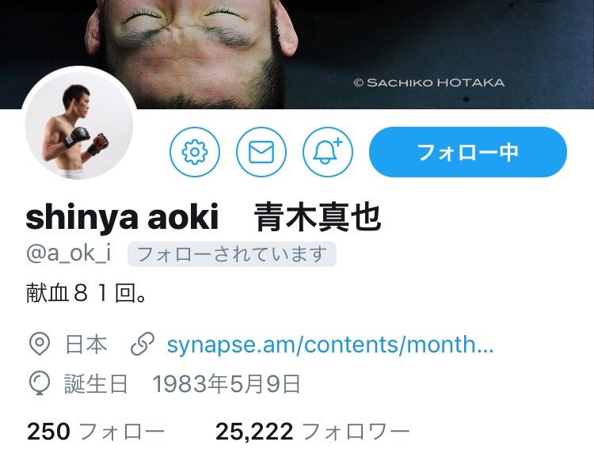Click the Sachiko Hotaka photo credit
The height and width of the screenshot is (476, 594).
coord(428,82)
